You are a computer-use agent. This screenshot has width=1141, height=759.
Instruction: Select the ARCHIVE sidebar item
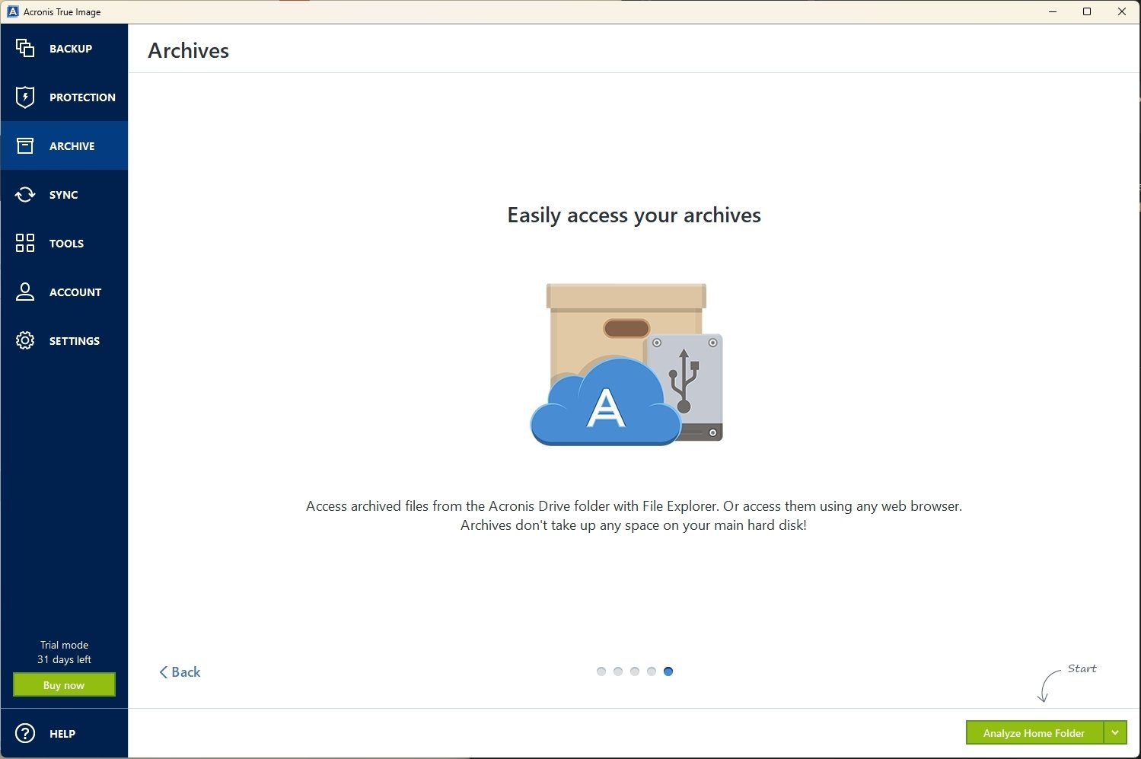[x=64, y=145]
